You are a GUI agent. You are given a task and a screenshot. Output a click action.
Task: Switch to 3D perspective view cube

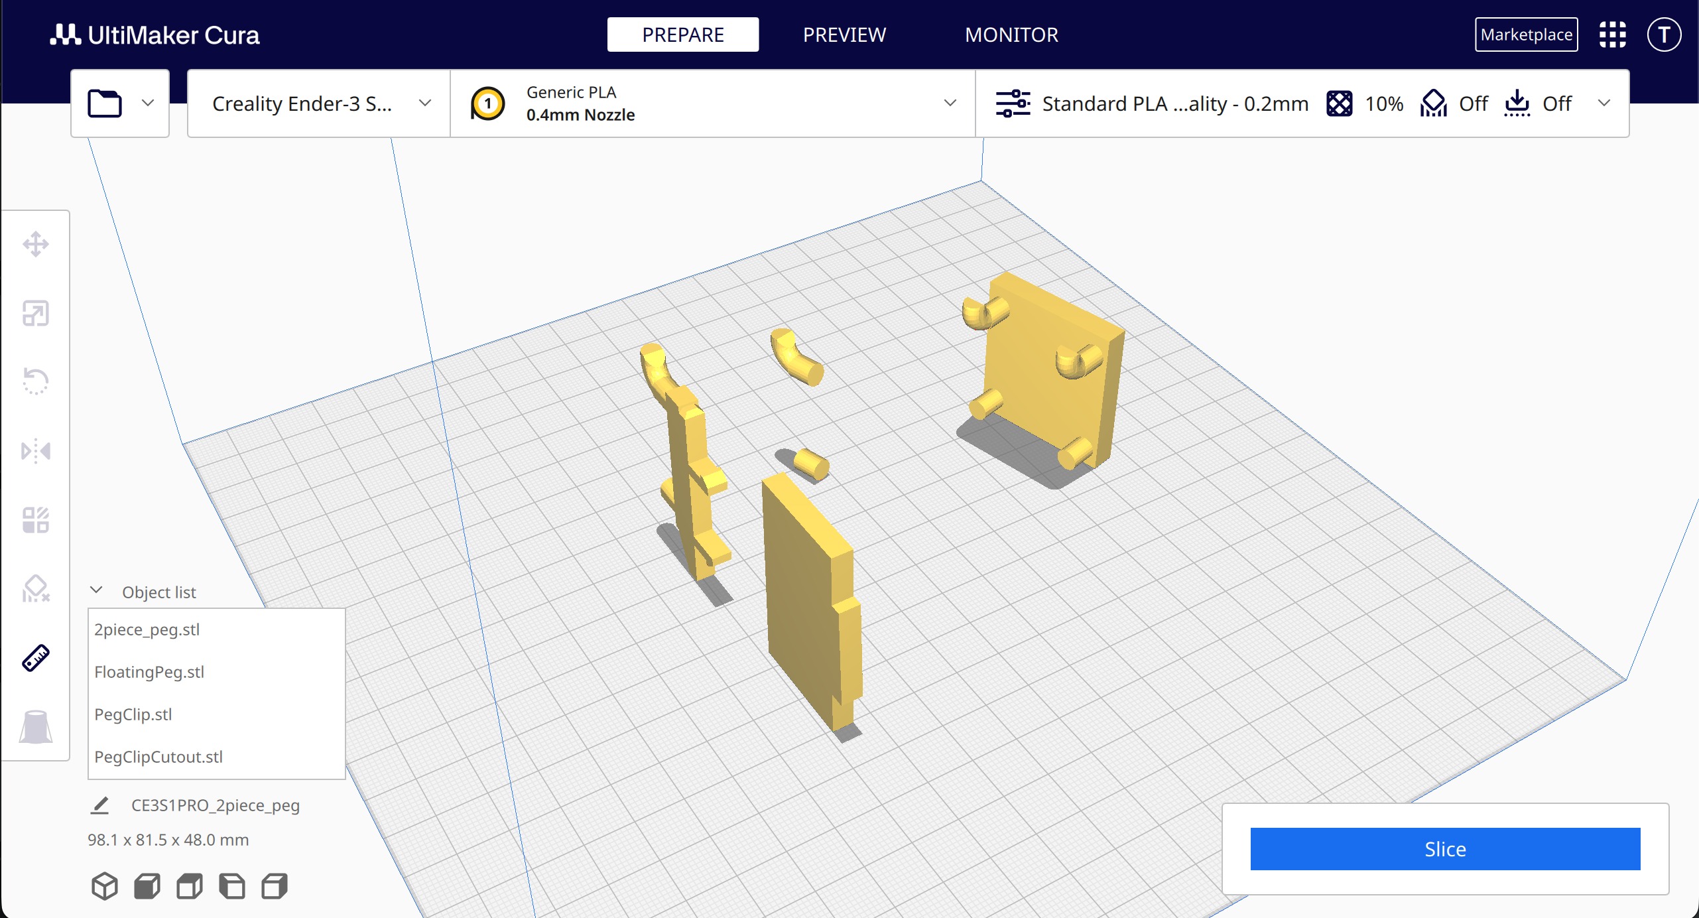coord(105,886)
